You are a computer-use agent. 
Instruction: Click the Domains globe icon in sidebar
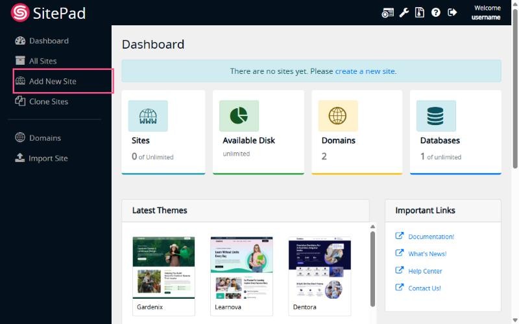tap(20, 137)
